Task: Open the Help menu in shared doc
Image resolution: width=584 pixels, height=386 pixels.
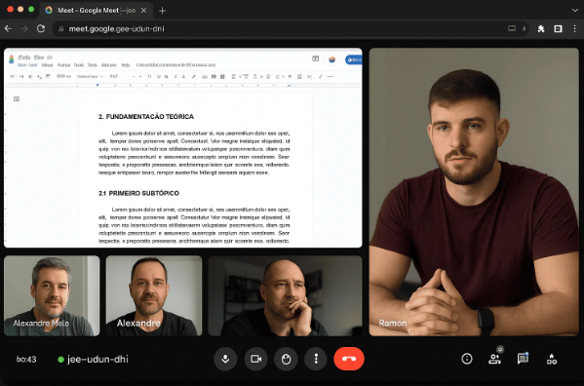Action: 126,64
